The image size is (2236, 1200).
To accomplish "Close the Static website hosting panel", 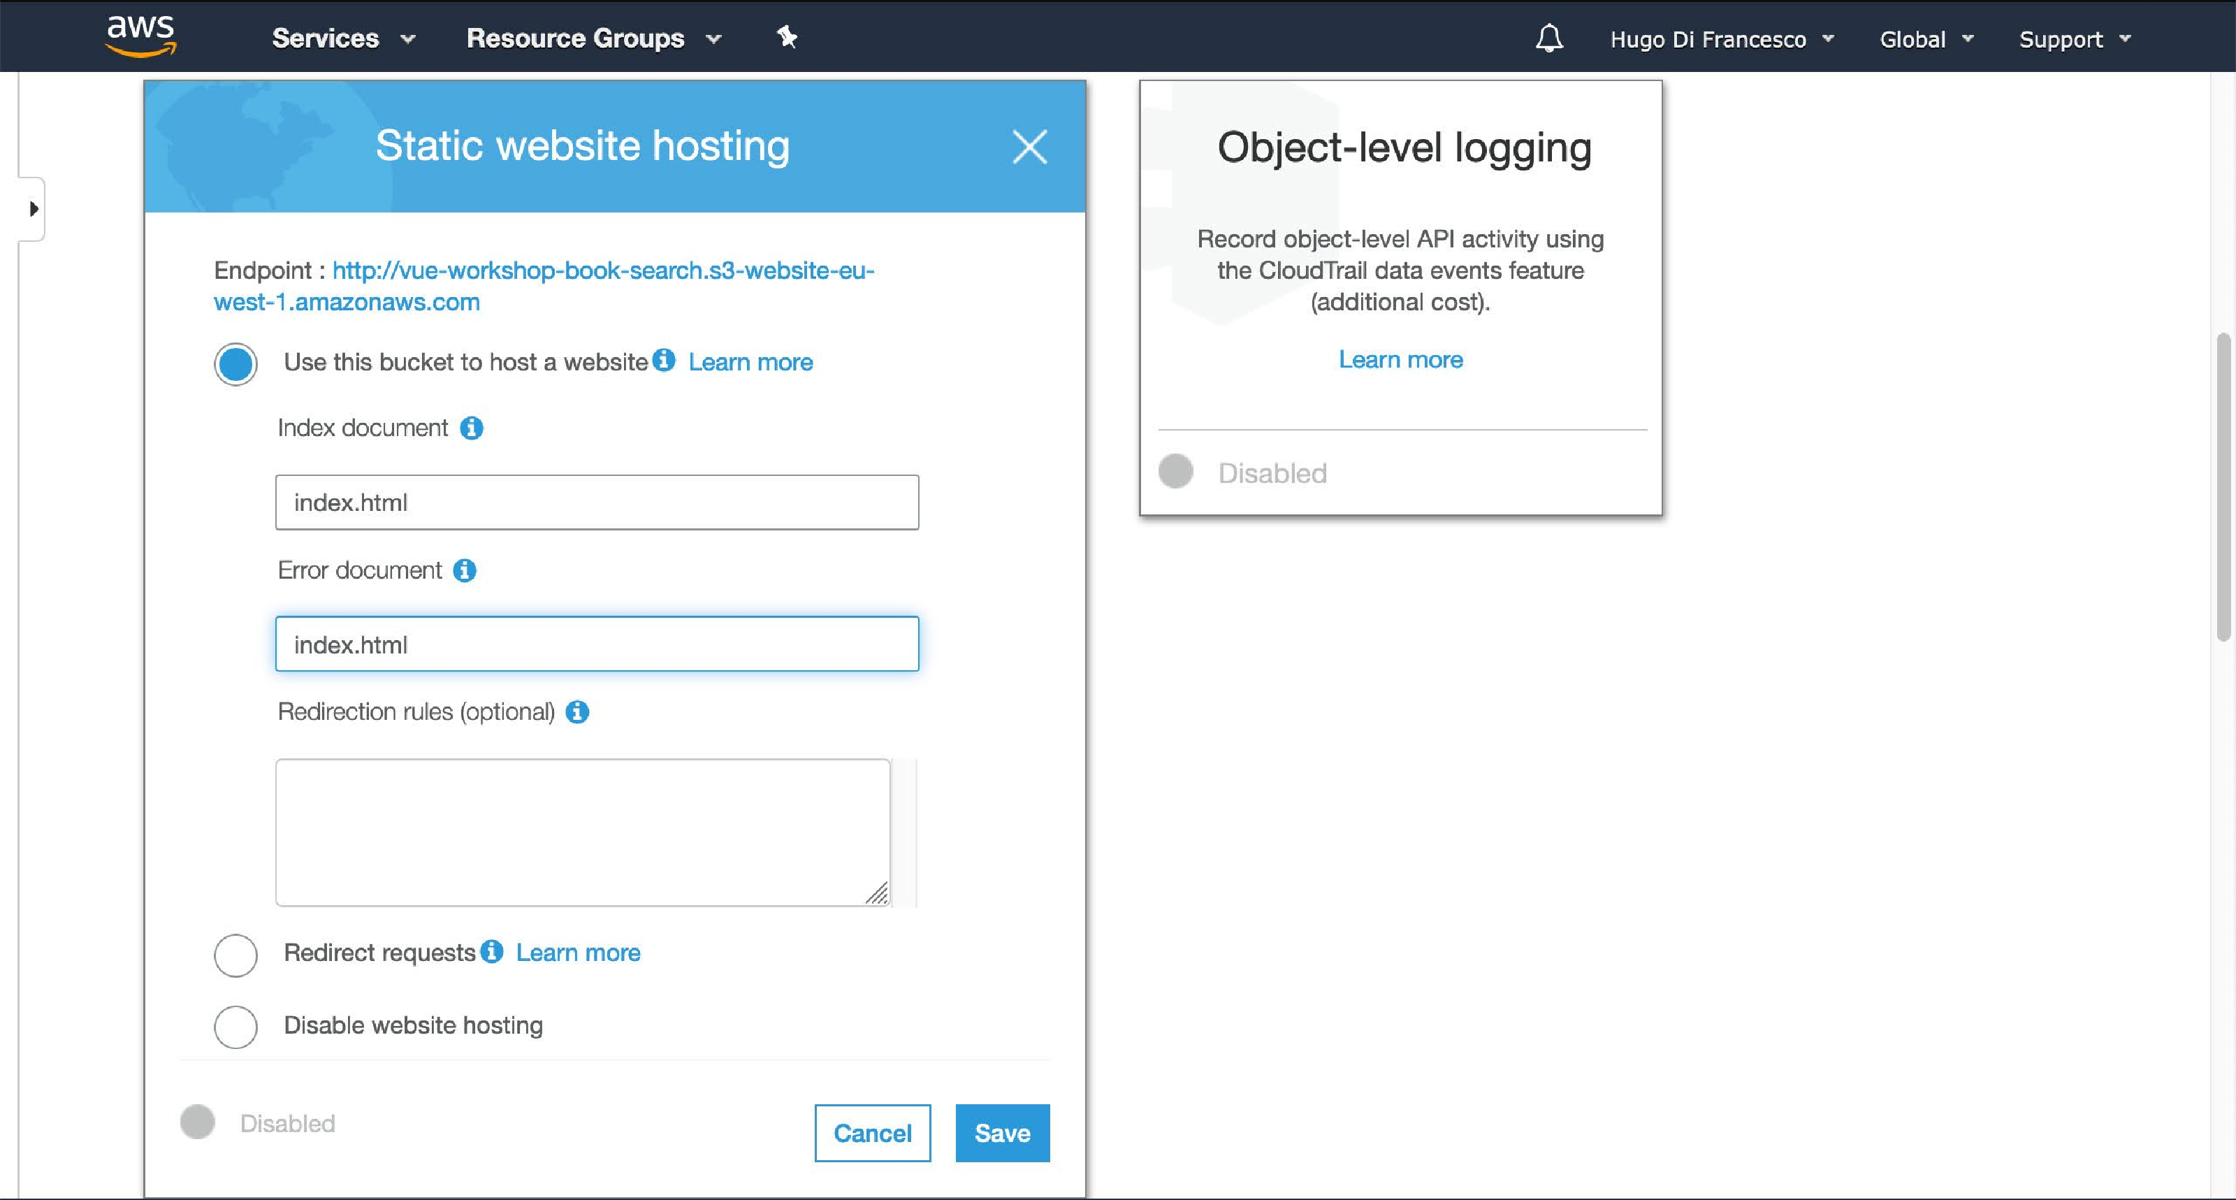I will (1029, 146).
